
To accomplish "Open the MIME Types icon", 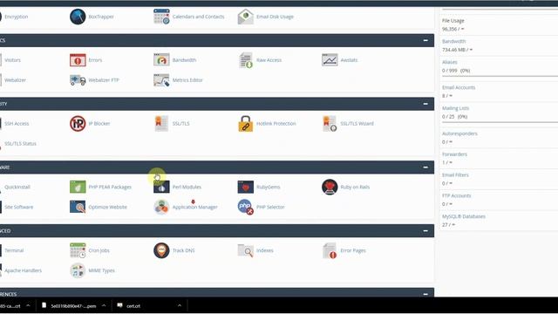I will pyautogui.click(x=78, y=270).
